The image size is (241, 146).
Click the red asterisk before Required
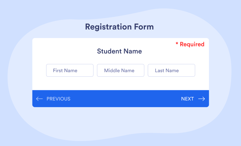tap(177, 44)
